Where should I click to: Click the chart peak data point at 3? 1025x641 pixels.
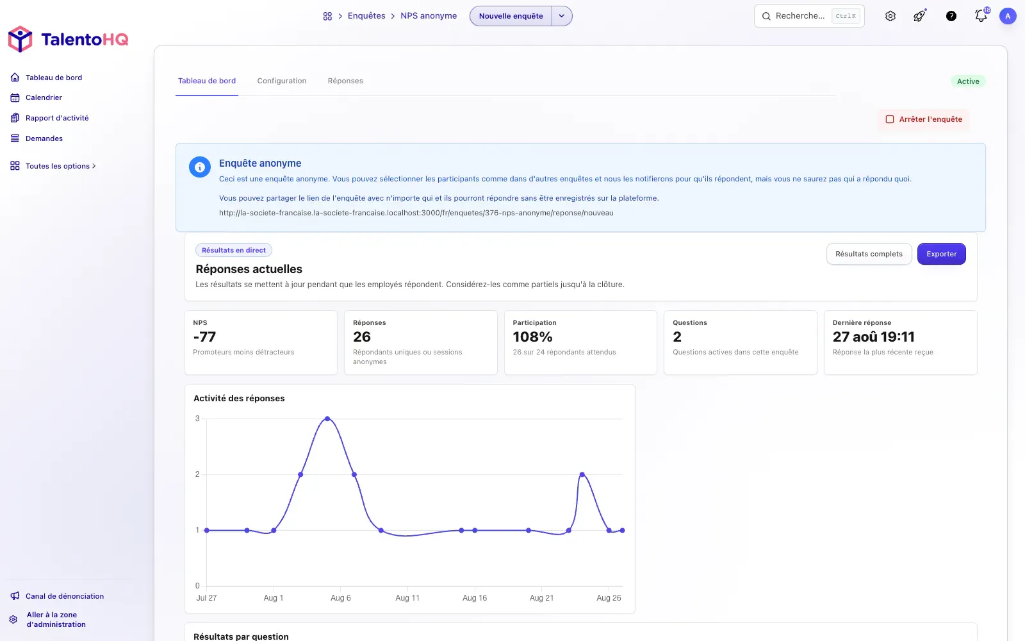click(x=327, y=419)
